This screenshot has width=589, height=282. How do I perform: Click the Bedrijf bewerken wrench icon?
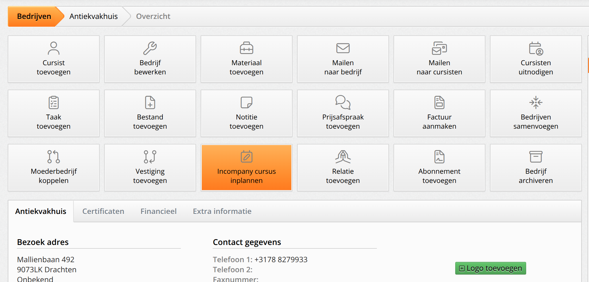pyautogui.click(x=150, y=48)
